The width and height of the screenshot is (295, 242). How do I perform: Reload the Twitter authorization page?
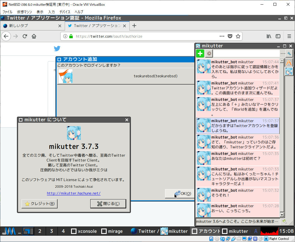point(25,36)
